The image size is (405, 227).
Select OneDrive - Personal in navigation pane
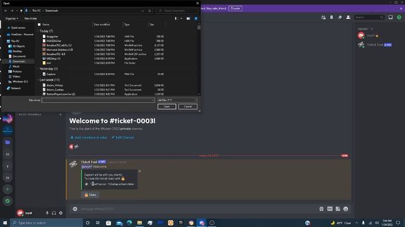click(20, 34)
